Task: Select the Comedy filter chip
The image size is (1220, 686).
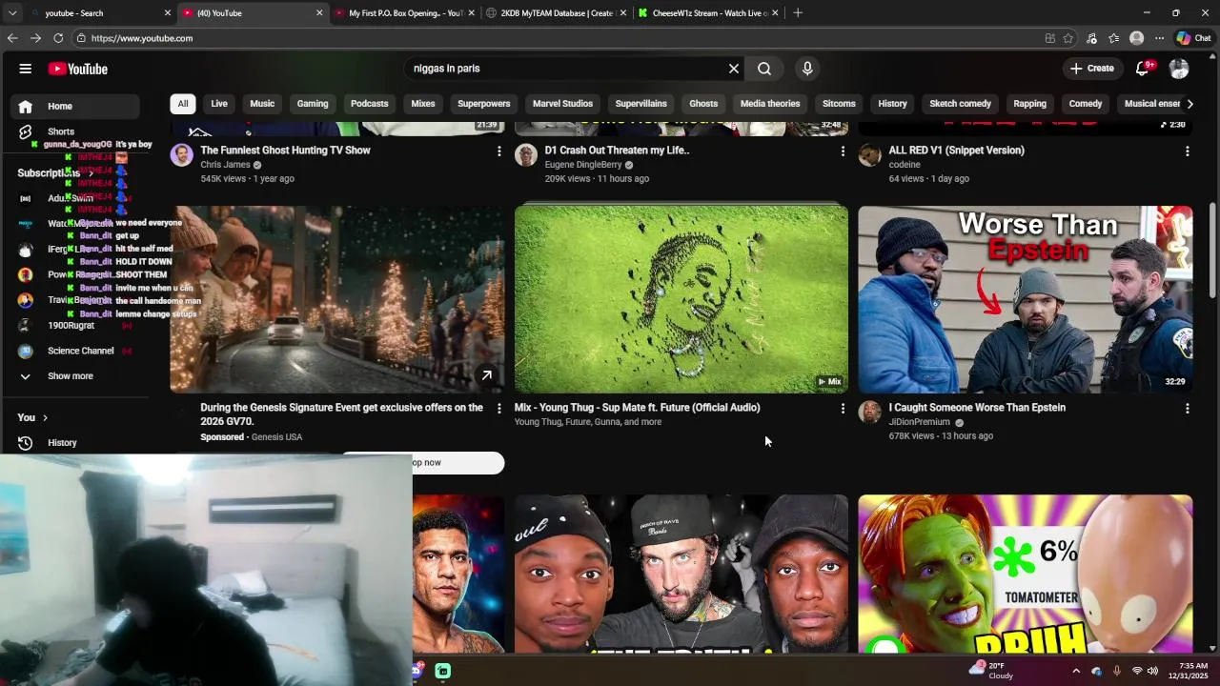Action: (1086, 104)
